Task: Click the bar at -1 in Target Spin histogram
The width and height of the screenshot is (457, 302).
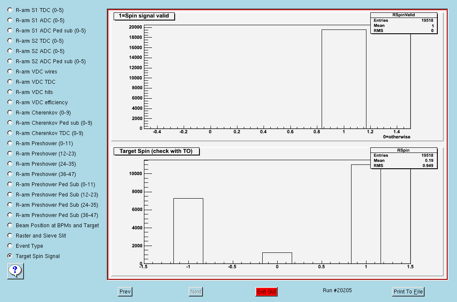Action: tap(188, 231)
